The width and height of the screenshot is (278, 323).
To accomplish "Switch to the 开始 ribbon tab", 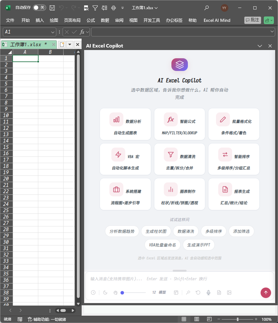I will tap(26, 20).
